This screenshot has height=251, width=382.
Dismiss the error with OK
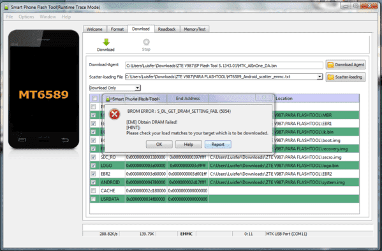click(x=159, y=145)
